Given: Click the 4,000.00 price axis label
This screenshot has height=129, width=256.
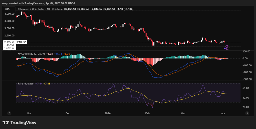Looking at the screenshot, I should coord(10,14).
